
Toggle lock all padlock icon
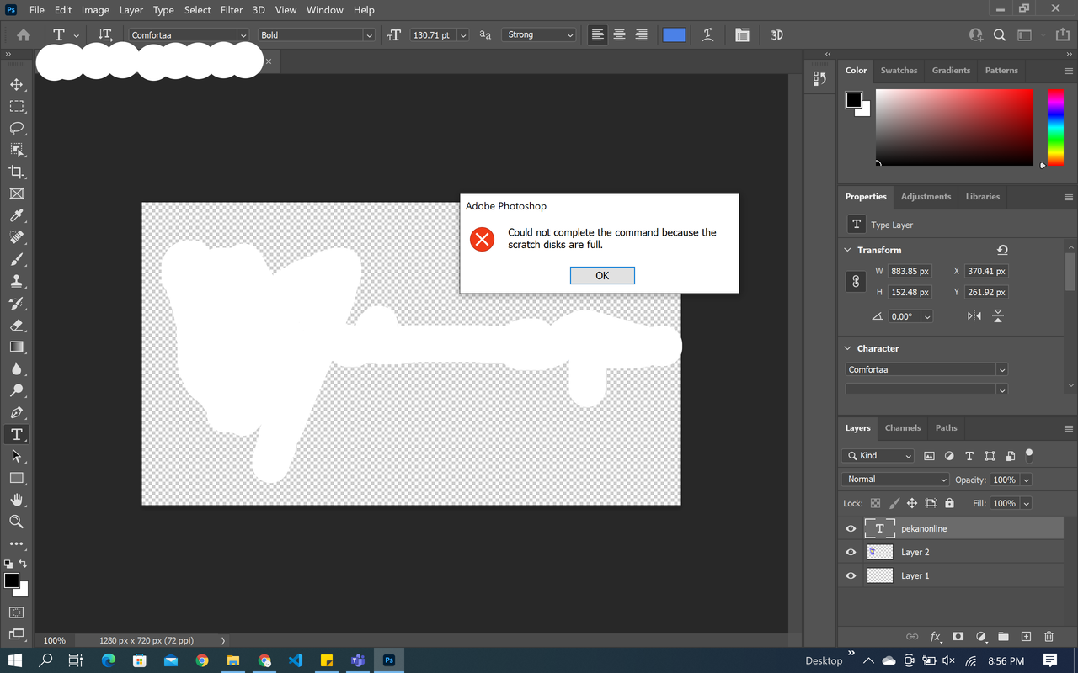tap(949, 503)
